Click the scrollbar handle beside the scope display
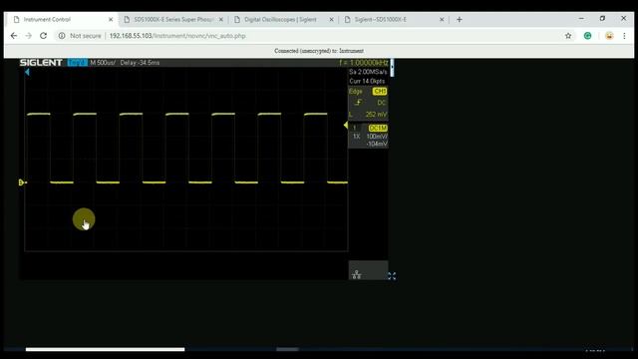Viewport: 638px width, 359px height. [x=392, y=68]
